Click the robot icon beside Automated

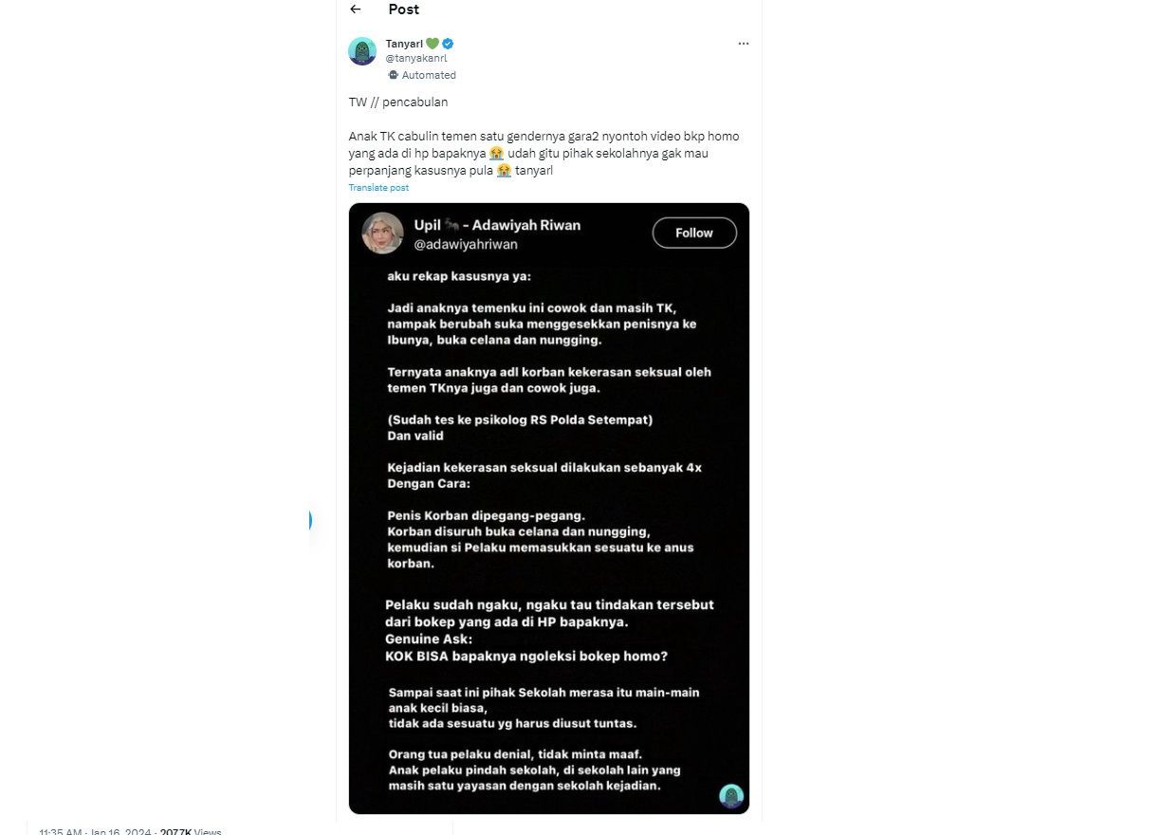pos(393,75)
